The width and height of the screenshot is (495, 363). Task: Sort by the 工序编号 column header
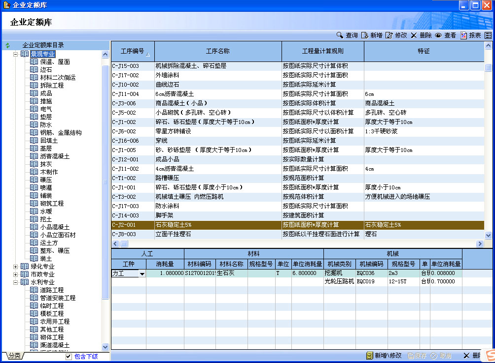point(132,51)
